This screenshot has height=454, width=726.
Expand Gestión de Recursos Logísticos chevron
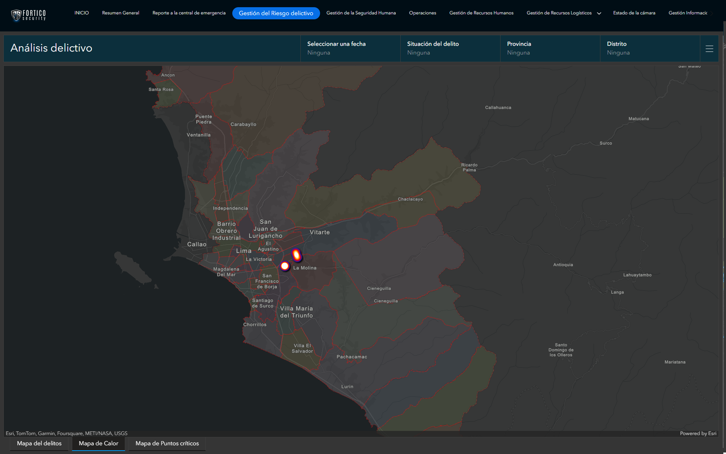coord(599,13)
